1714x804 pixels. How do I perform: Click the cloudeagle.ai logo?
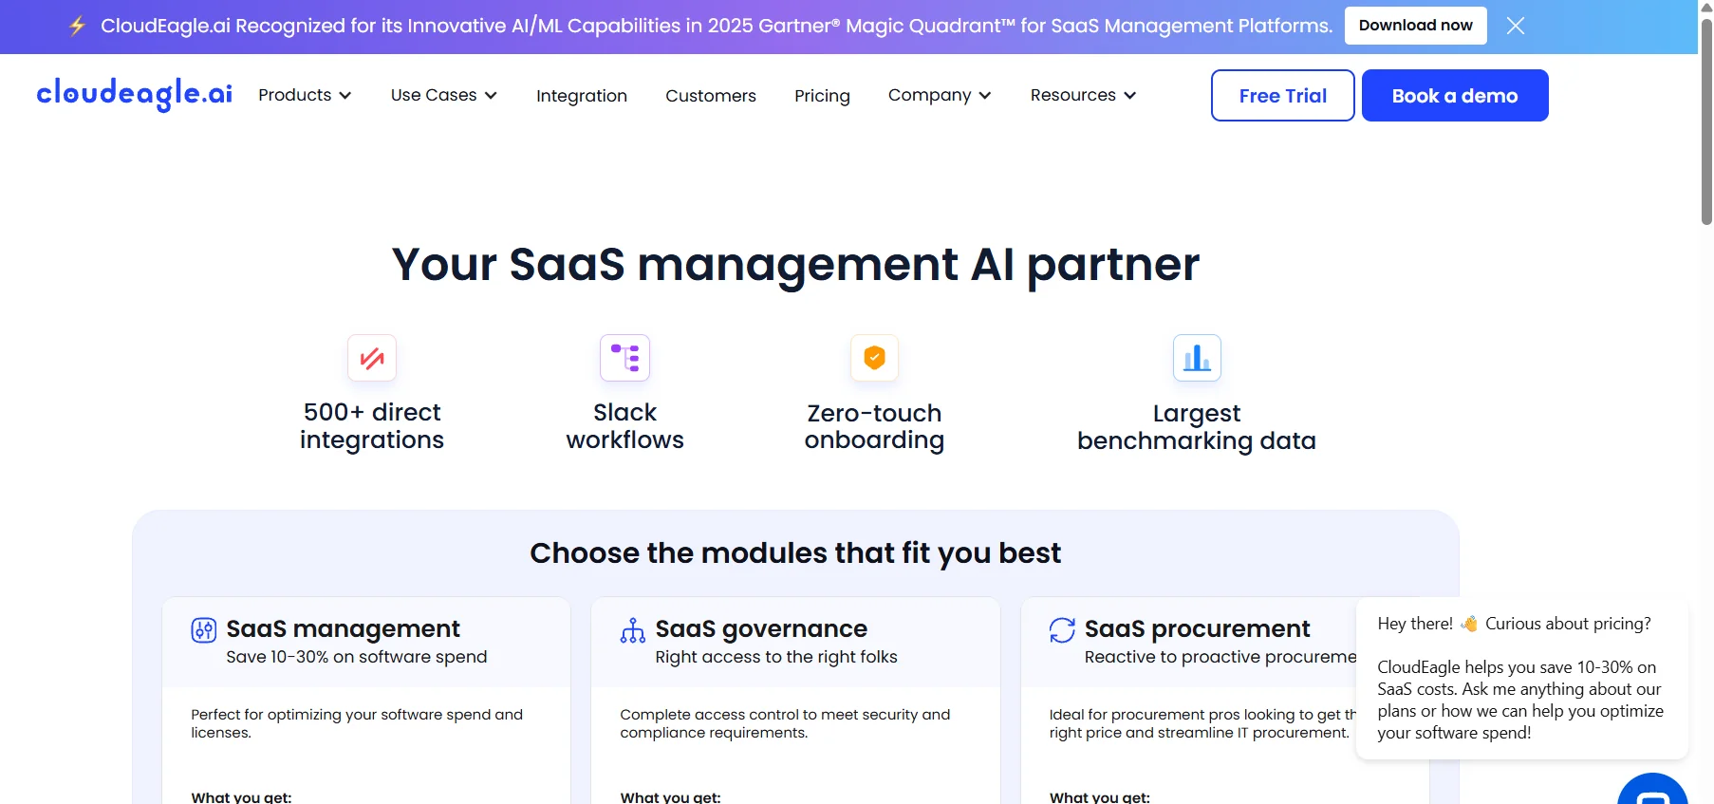pos(134,94)
